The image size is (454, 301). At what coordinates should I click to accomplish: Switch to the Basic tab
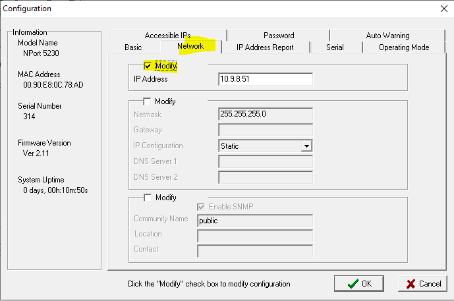[134, 47]
